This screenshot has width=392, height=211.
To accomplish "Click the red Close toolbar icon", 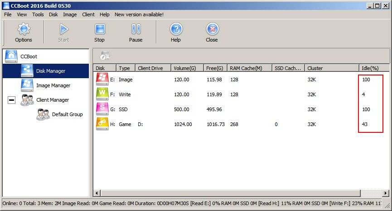I will click(x=212, y=29).
